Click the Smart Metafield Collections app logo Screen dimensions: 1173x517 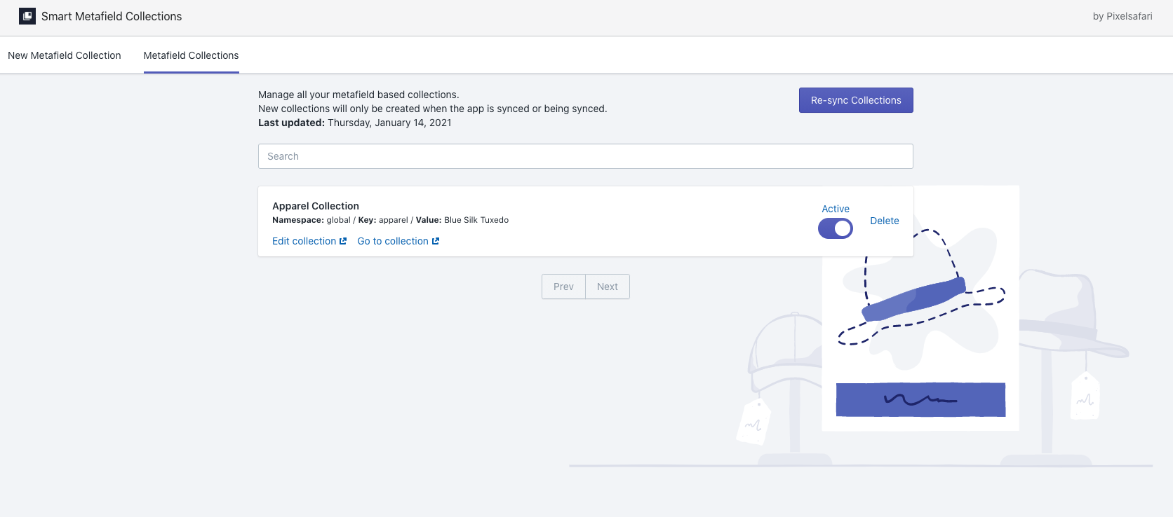tap(27, 16)
